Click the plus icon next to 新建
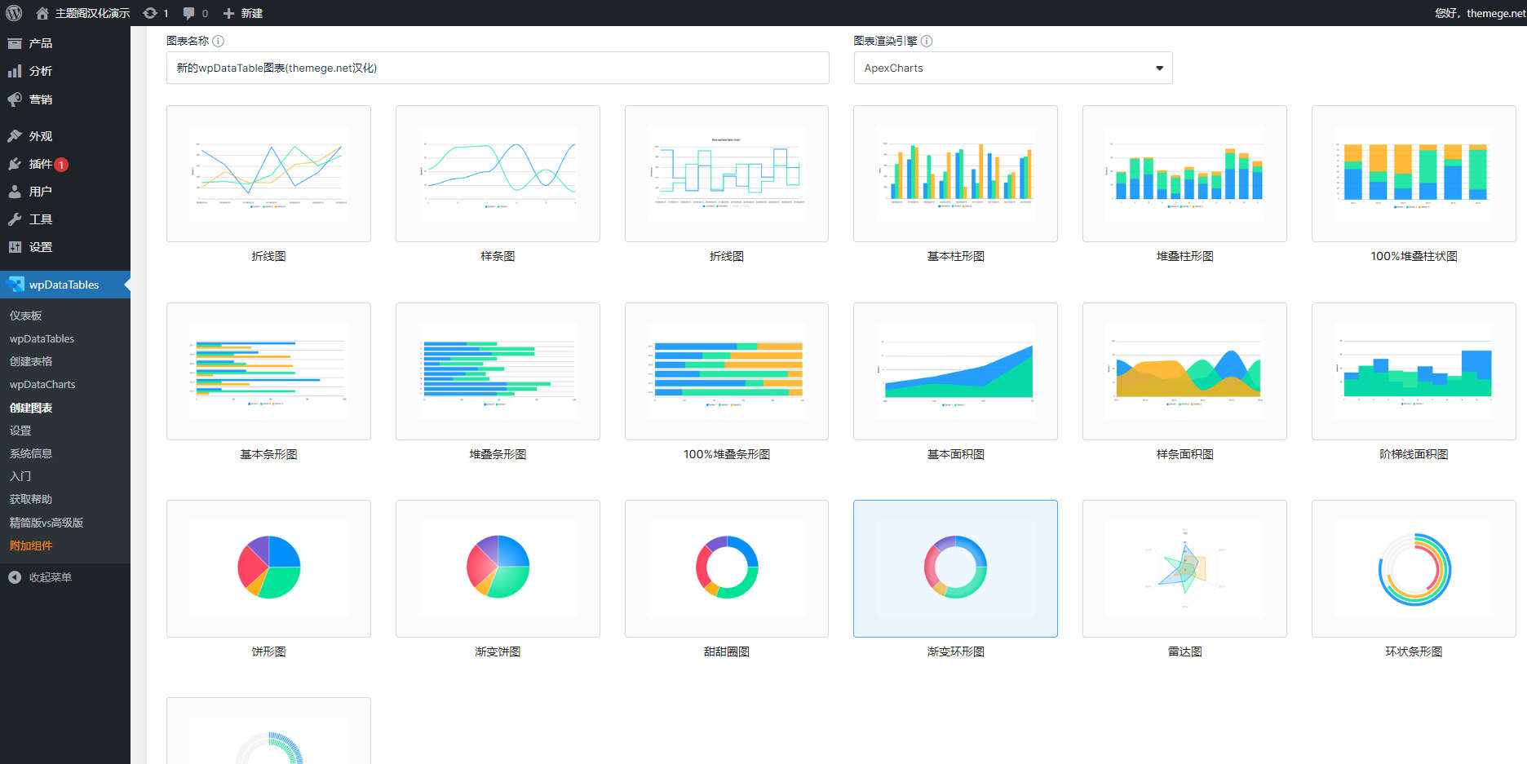Image resolution: width=1527 pixels, height=764 pixels. [x=228, y=13]
